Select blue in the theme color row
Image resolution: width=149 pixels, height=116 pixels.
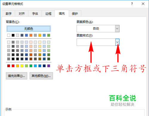tap(27, 35)
